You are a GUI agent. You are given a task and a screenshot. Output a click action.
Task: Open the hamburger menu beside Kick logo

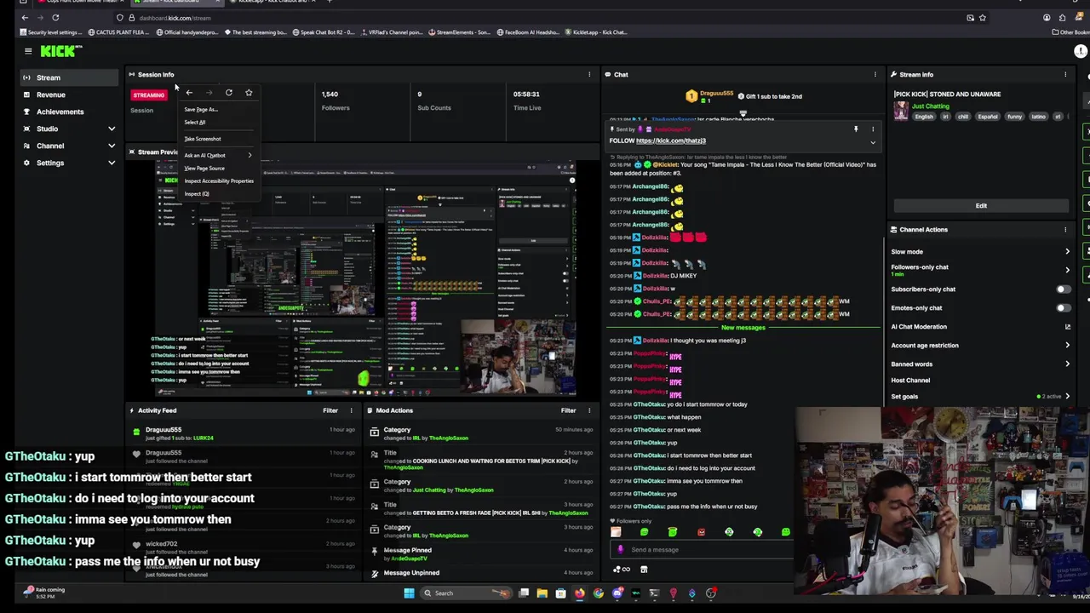27,51
